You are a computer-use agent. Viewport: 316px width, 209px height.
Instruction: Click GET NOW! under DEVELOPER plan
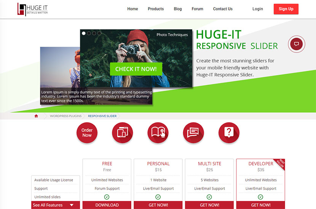point(260,205)
